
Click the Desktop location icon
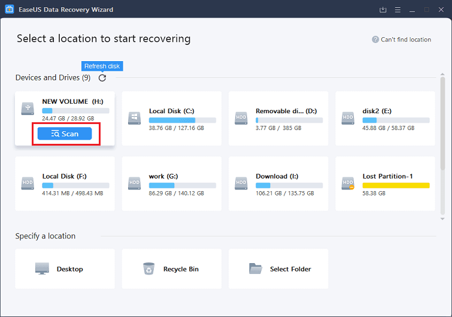click(42, 268)
